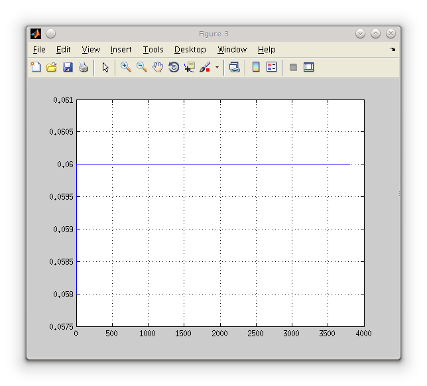Select the Data Cursor tool
Screen dimensions: 427x386
click(x=190, y=67)
